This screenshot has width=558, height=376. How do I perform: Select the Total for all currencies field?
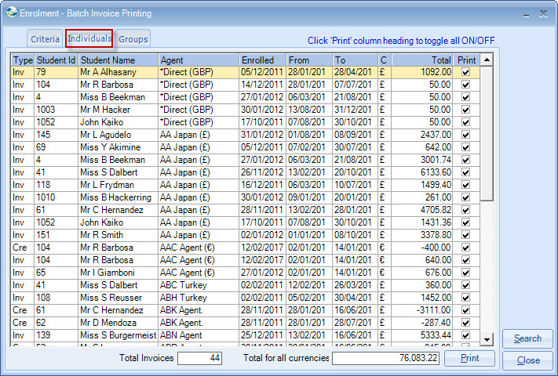tap(385, 359)
